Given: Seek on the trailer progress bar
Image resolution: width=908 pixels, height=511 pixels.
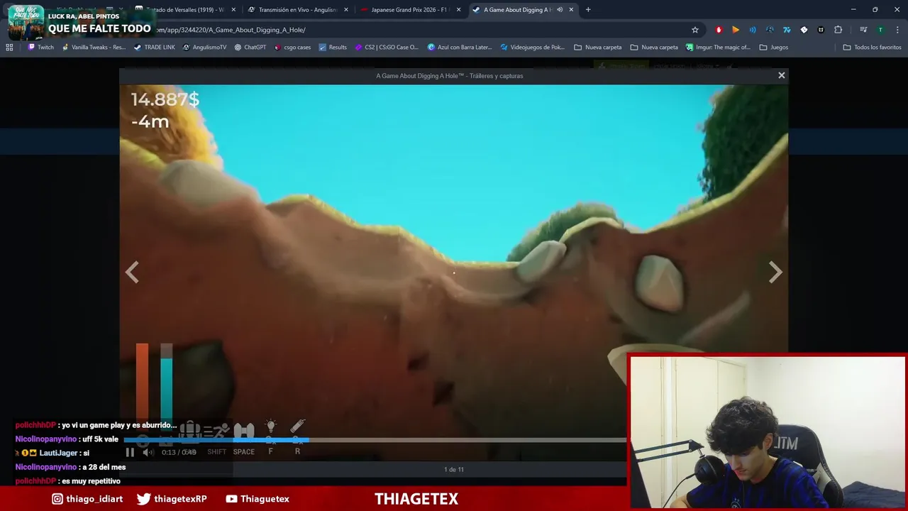Looking at the screenshot, I should coord(376,440).
